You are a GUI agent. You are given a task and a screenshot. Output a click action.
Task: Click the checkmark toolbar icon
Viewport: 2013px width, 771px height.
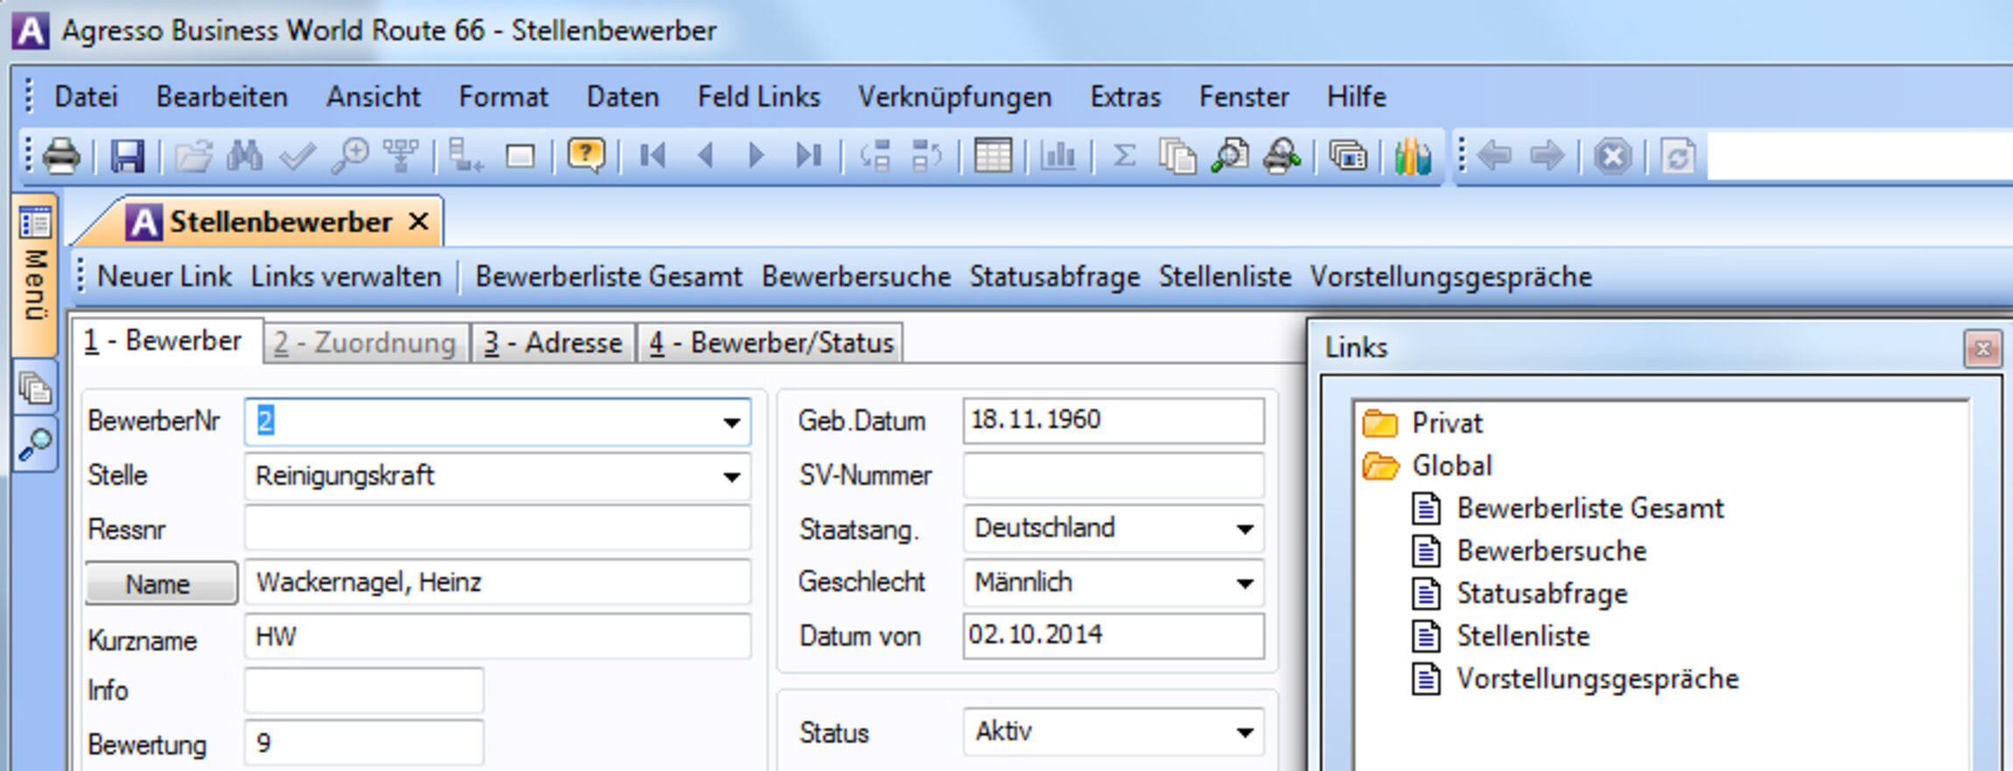(297, 158)
